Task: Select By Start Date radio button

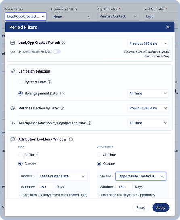Action: click(21, 82)
